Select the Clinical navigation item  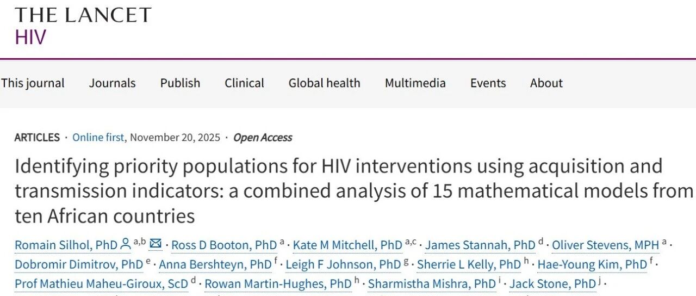(x=244, y=83)
